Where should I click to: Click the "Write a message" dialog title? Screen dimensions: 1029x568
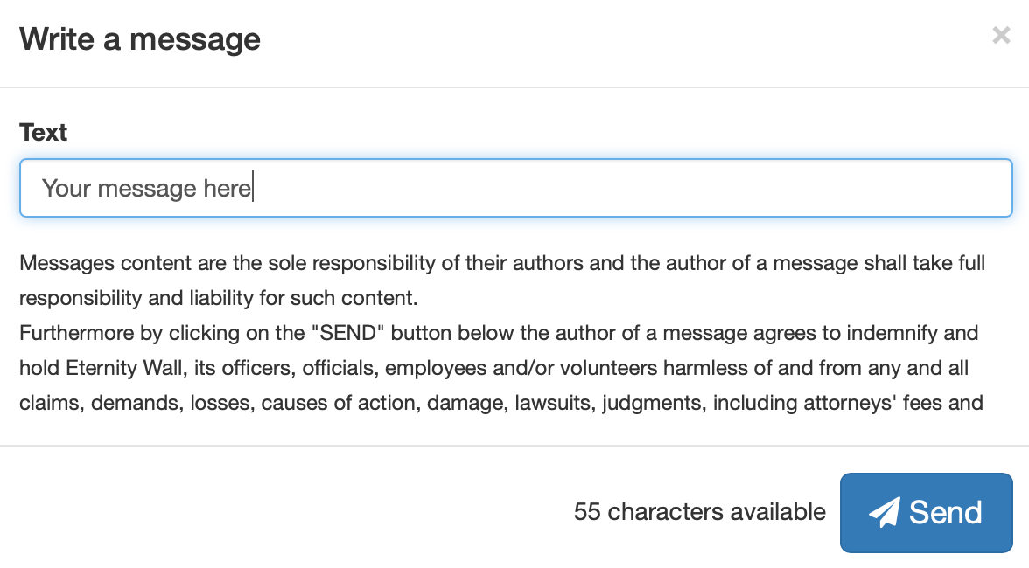tap(140, 39)
